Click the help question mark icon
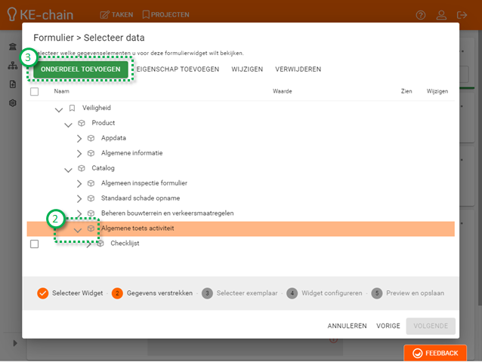The image size is (482, 362). pyautogui.click(x=421, y=14)
